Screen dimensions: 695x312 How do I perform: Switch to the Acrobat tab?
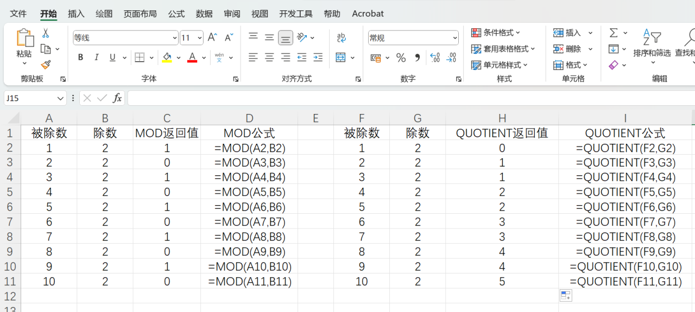368,14
